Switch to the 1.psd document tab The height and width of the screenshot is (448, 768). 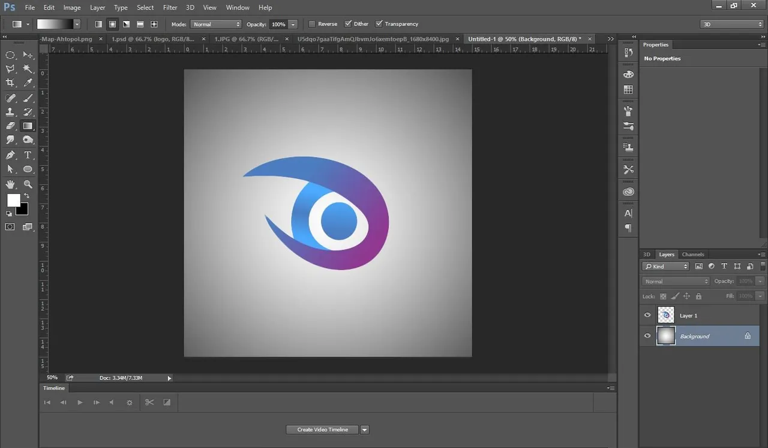point(157,39)
